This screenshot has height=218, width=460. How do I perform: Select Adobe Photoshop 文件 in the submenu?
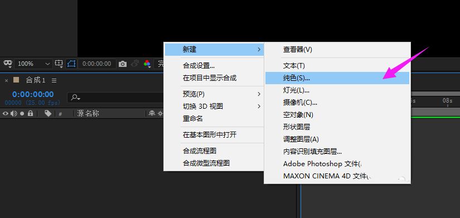337,164
